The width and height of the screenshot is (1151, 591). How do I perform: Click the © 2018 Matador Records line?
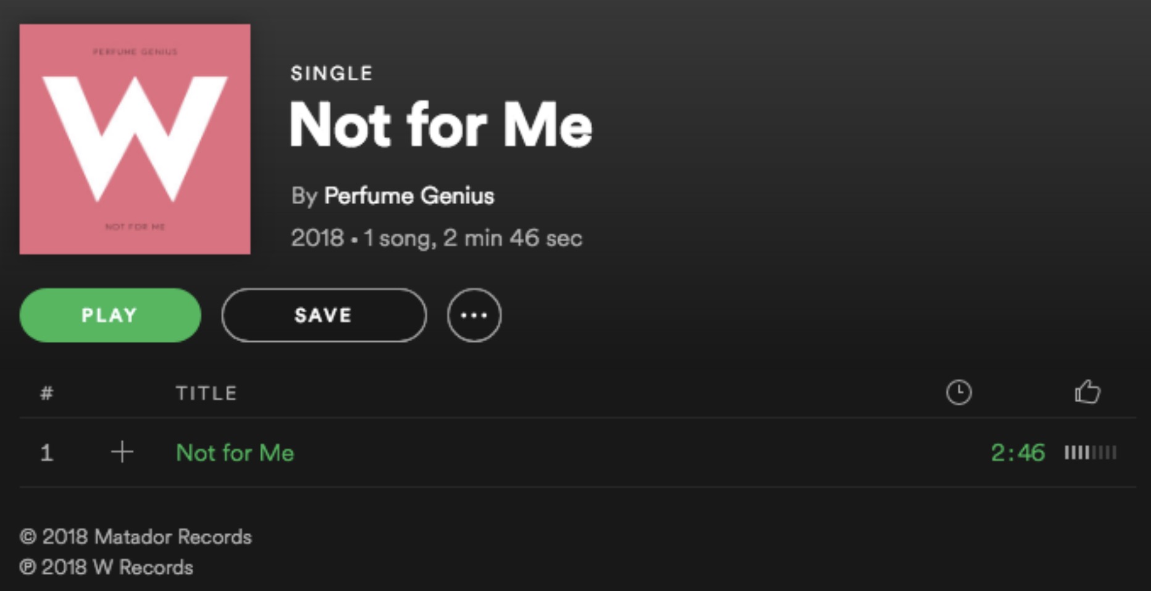[136, 537]
